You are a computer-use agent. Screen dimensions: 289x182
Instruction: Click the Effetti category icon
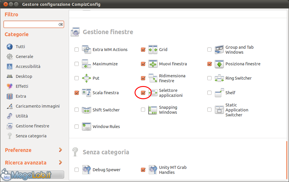tap(10, 86)
